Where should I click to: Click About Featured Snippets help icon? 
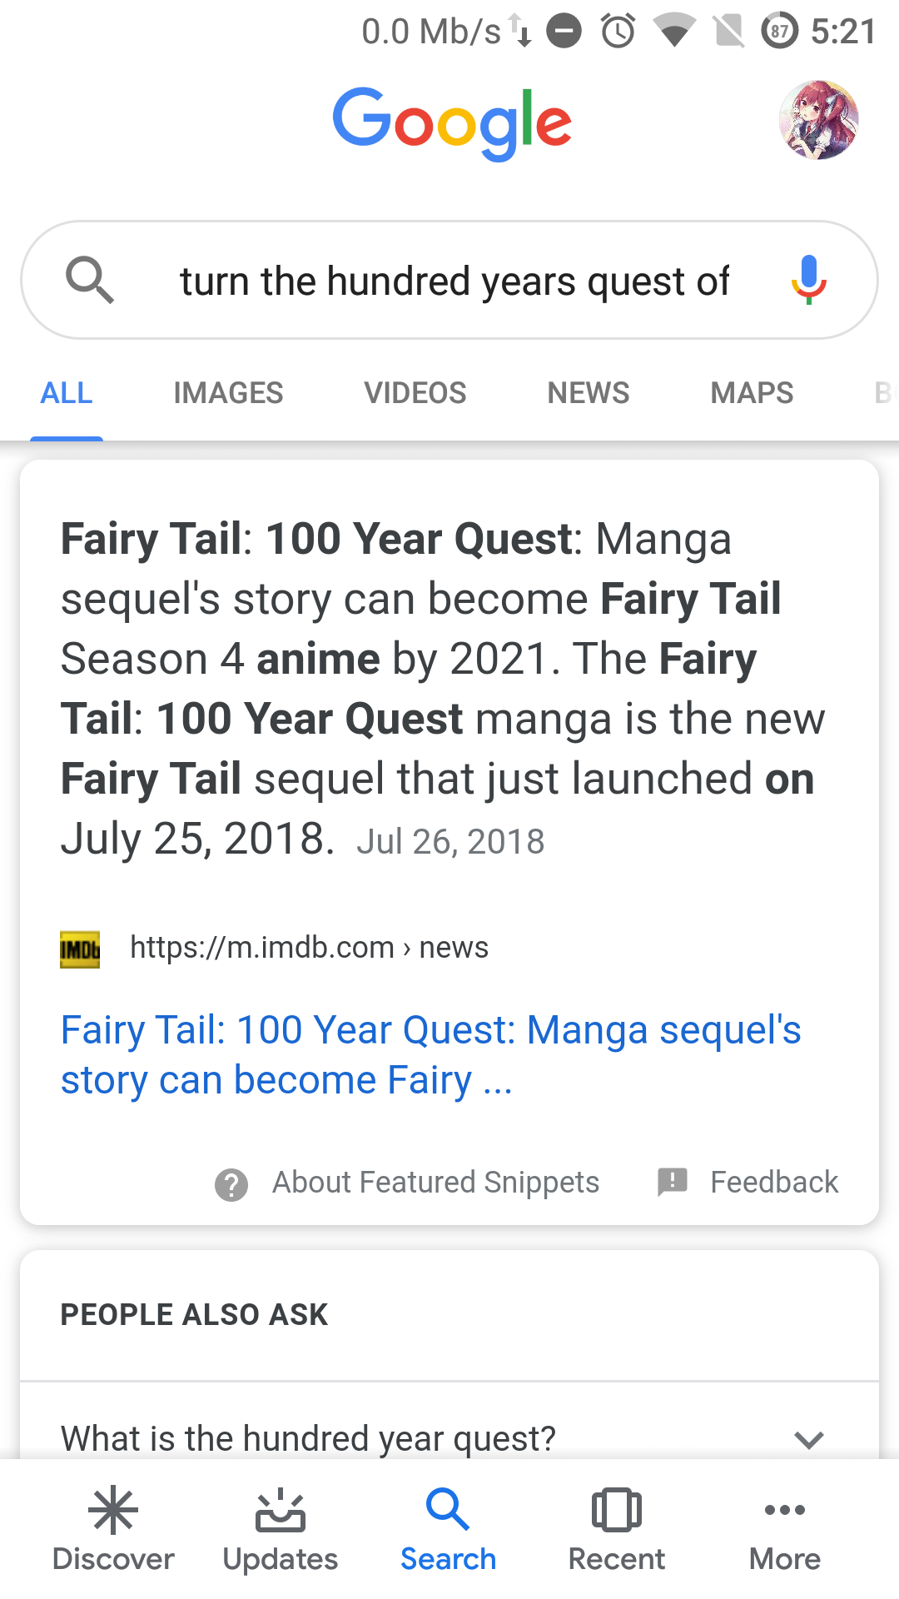[x=231, y=1184]
